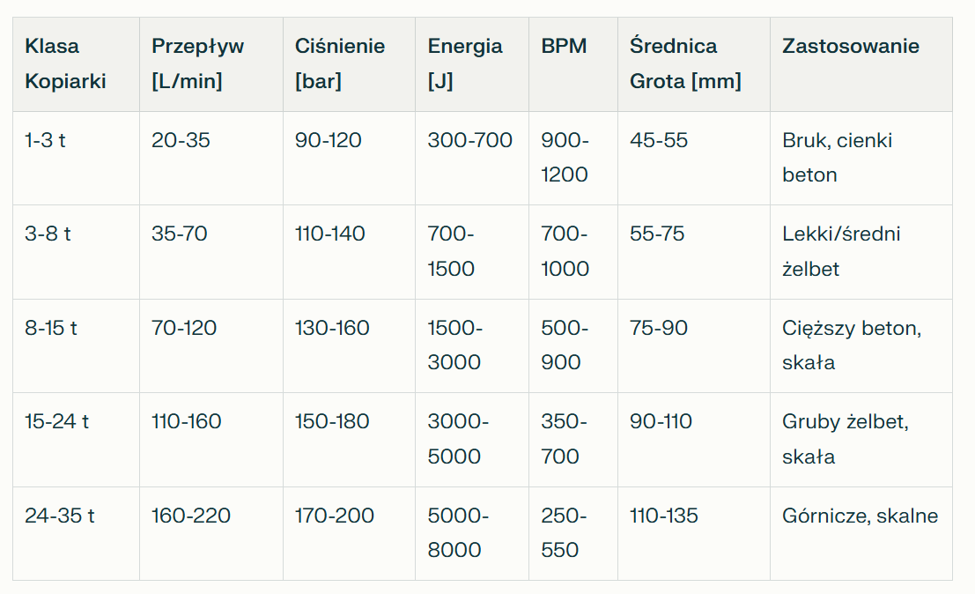Click the Energia [J] column header
Viewport: 975px width, 594px height.
(465, 63)
